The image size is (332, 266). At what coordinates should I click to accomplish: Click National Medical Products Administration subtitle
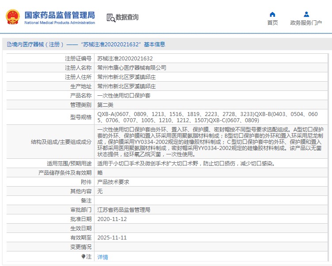(60, 22)
